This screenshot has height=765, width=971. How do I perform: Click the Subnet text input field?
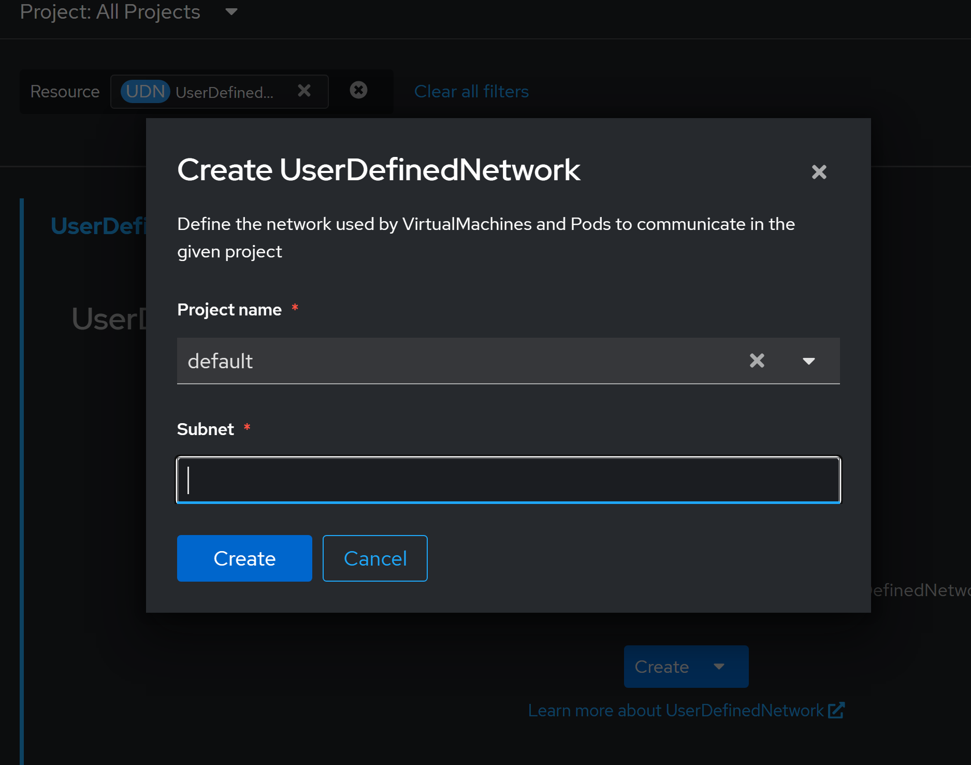click(x=508, y=480)
